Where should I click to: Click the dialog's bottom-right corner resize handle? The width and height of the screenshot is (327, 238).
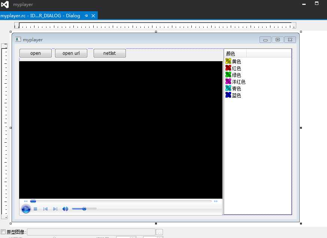pyautogui.click(x=301, y=224)
